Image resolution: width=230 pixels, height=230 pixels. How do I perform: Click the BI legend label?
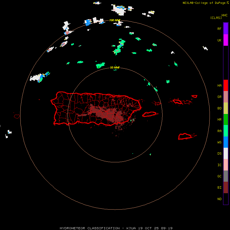tap(219, 188)
